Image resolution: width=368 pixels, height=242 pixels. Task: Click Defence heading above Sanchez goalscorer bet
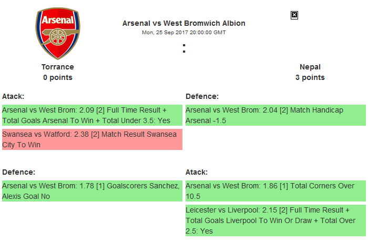(x=18, y=172)
